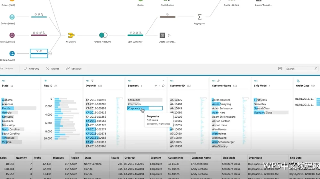Run the Create 'All Orde...' output flow
This screenshot has height=179, width=320.
tap(169, 35)
